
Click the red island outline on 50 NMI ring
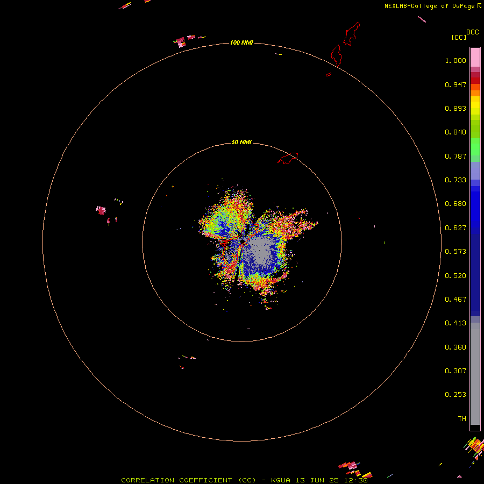tap(288, 158)
